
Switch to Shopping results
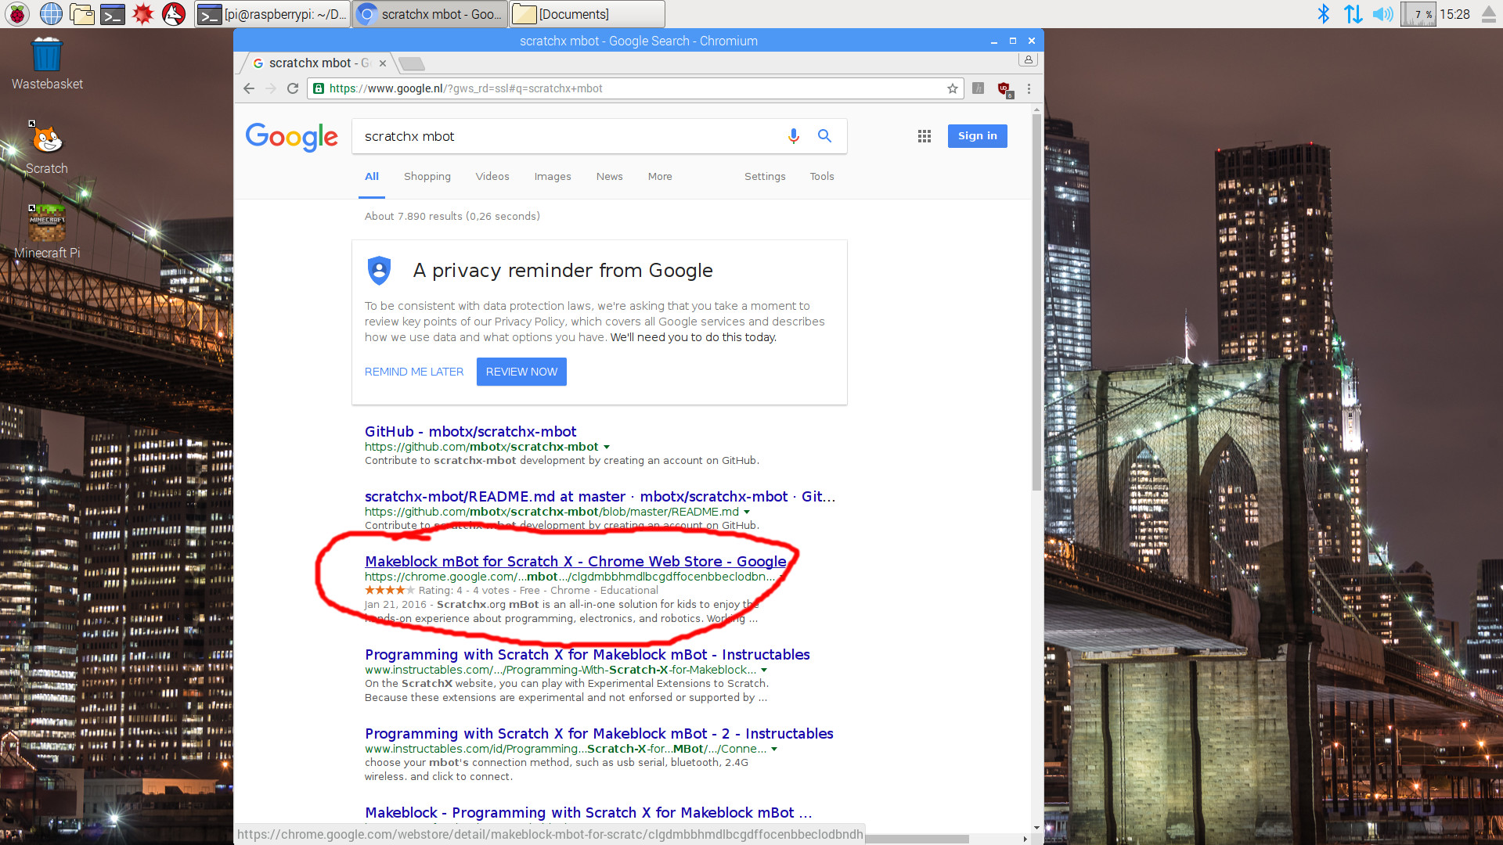pyautogui.click(x=427, y=177)
